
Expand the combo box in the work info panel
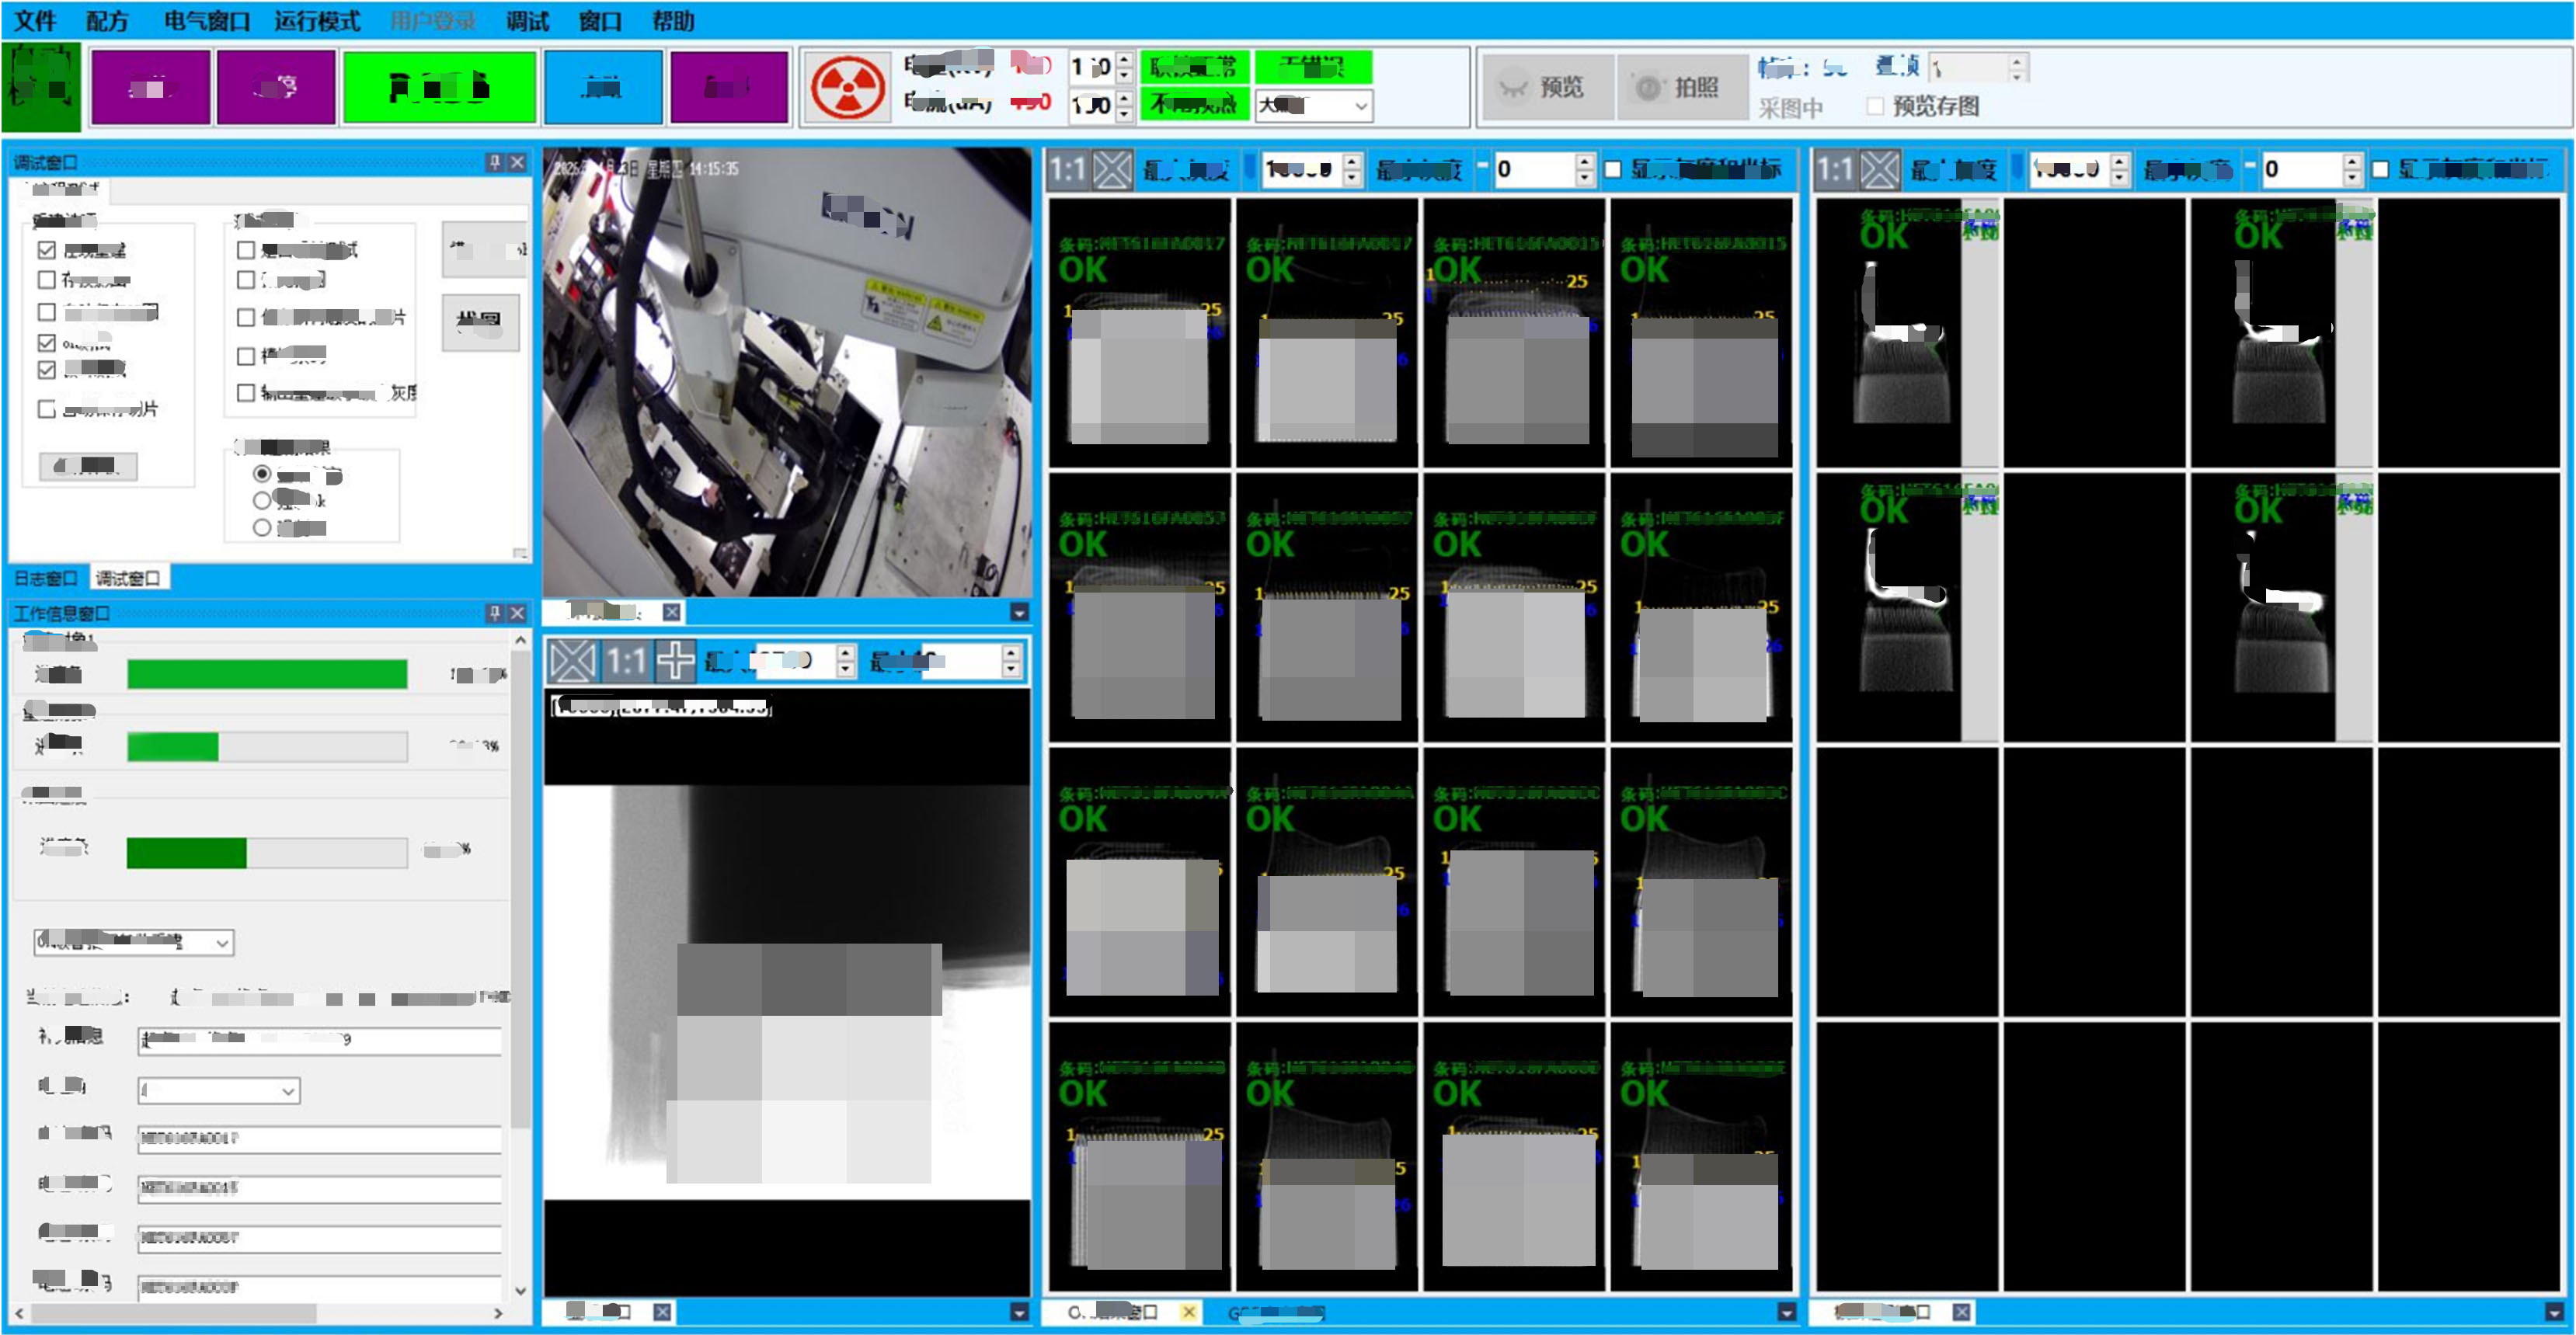[x=222, y=943]
